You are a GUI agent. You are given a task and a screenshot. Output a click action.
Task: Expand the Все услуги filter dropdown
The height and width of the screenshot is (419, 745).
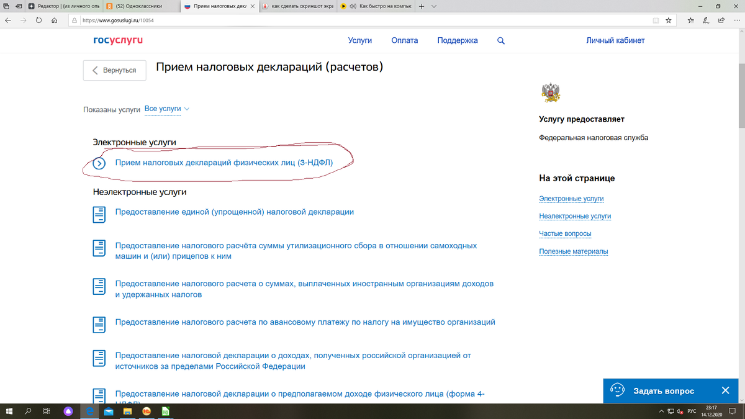point(165,107)
